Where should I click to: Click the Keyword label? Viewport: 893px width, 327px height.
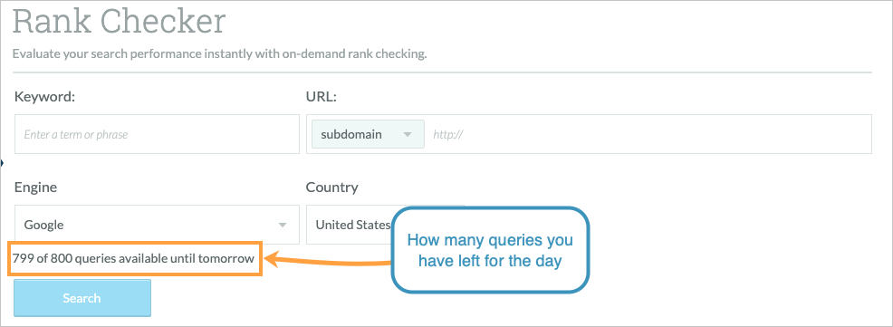click(45, 96)
